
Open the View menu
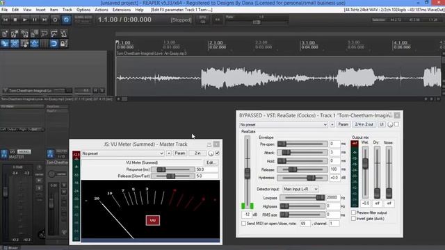coord(27,10)
